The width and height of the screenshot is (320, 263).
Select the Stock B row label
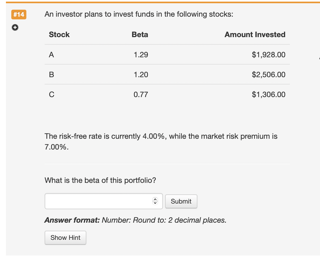click(51, 75)
